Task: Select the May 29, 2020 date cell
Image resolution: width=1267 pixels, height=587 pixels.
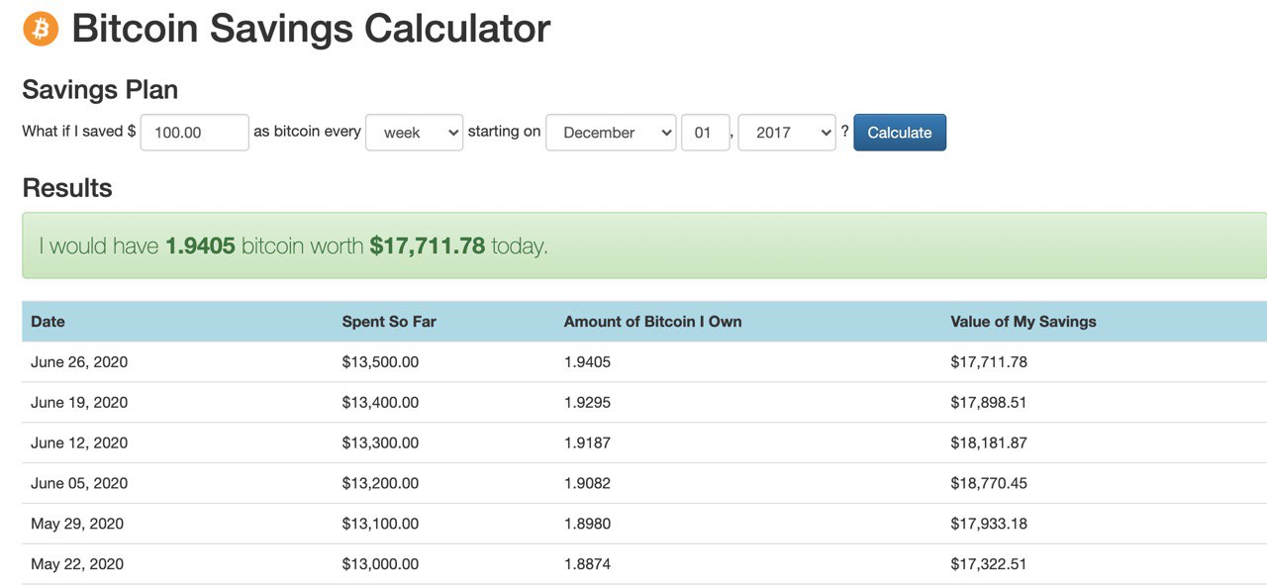Action: tap(77, 524)
